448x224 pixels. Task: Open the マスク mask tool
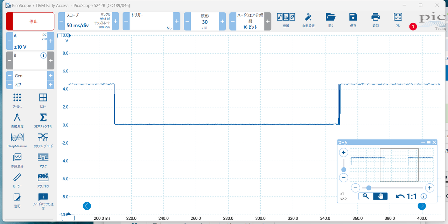tap(43, 159)
